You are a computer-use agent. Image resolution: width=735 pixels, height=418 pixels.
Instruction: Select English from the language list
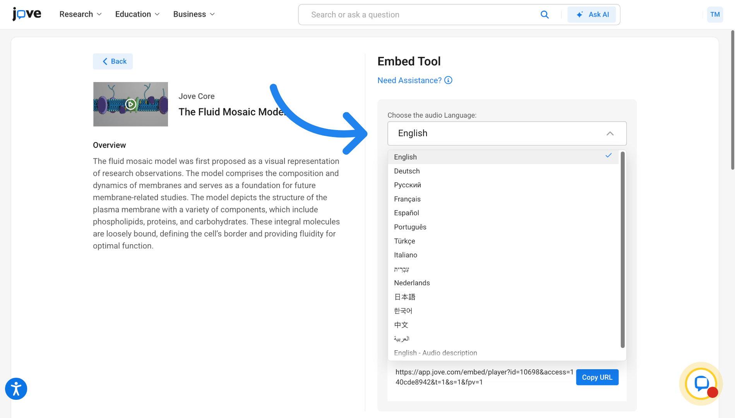[x=504, y=157]
